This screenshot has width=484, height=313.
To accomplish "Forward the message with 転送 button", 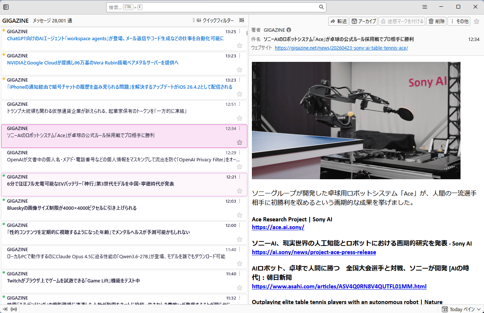I will (338, 21).
